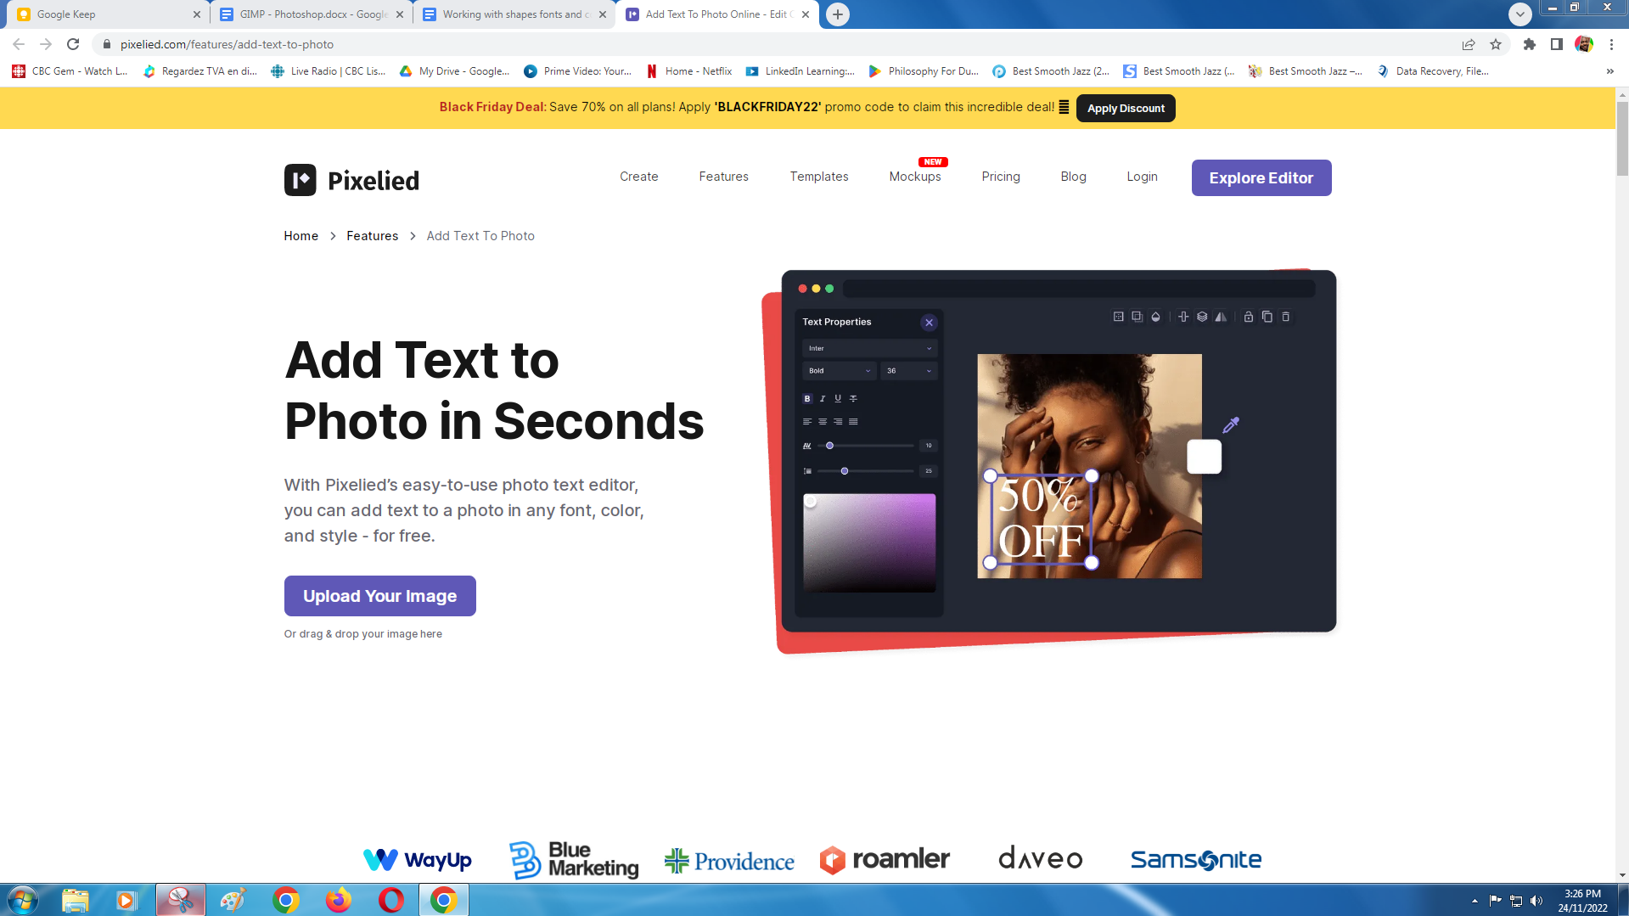This screenshot has height=916, width=1629.
Task: Click the Pixelied logo icon
Action: [300, 180]
